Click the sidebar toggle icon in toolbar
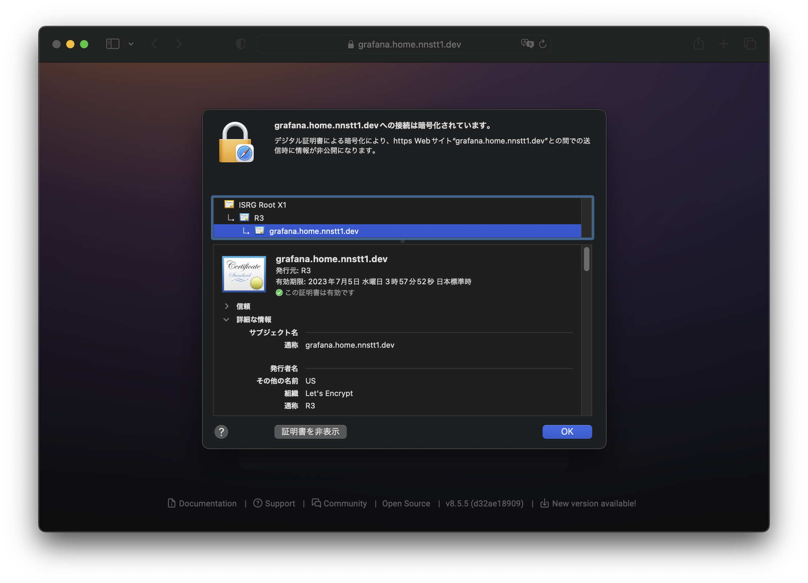The width and height of the screenshot is (808, 583). click(x=113, y=44)
